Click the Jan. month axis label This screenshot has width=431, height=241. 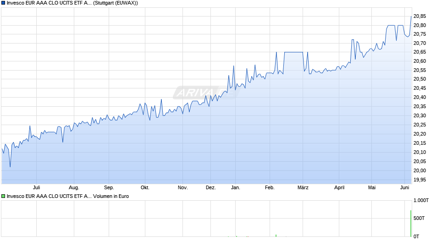pyautogui.click(x=236, y=188)
